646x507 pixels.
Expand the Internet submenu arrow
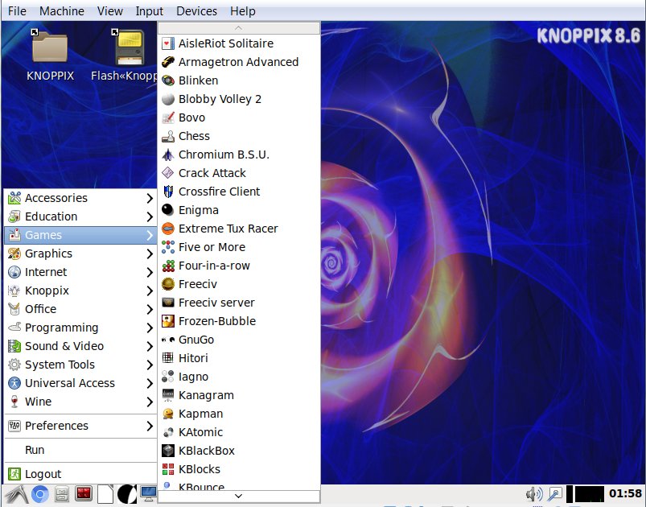(150, 273)
